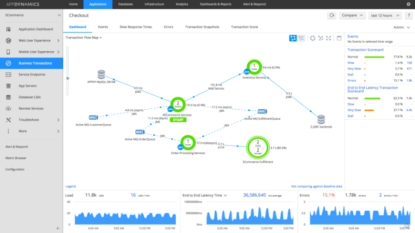Expand Web User Experience chevron
The height and width of the screenshot is (233, 415).
point(58,40)
